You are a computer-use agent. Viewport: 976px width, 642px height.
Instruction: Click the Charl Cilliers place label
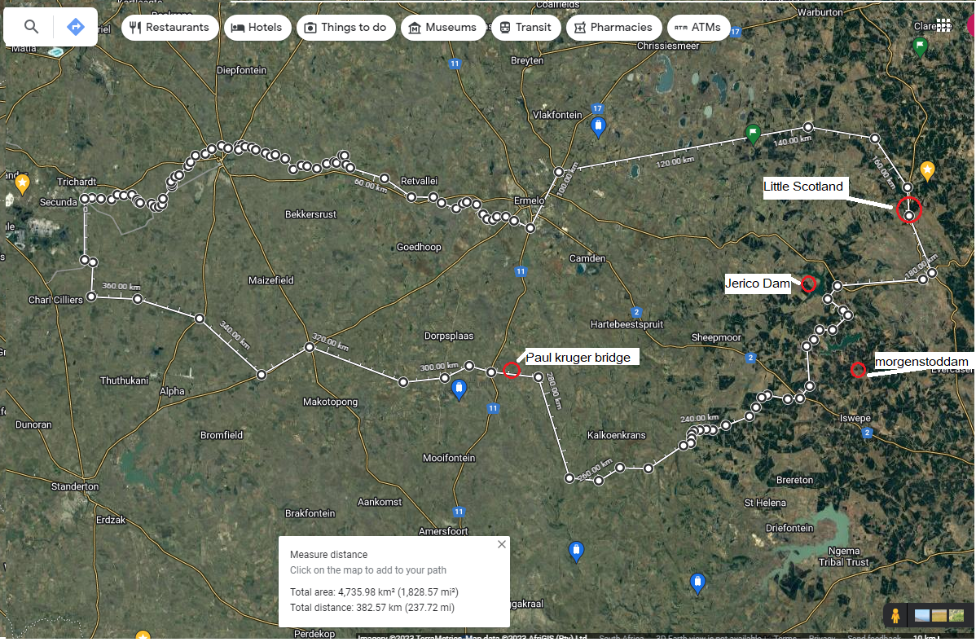(55, 300)
